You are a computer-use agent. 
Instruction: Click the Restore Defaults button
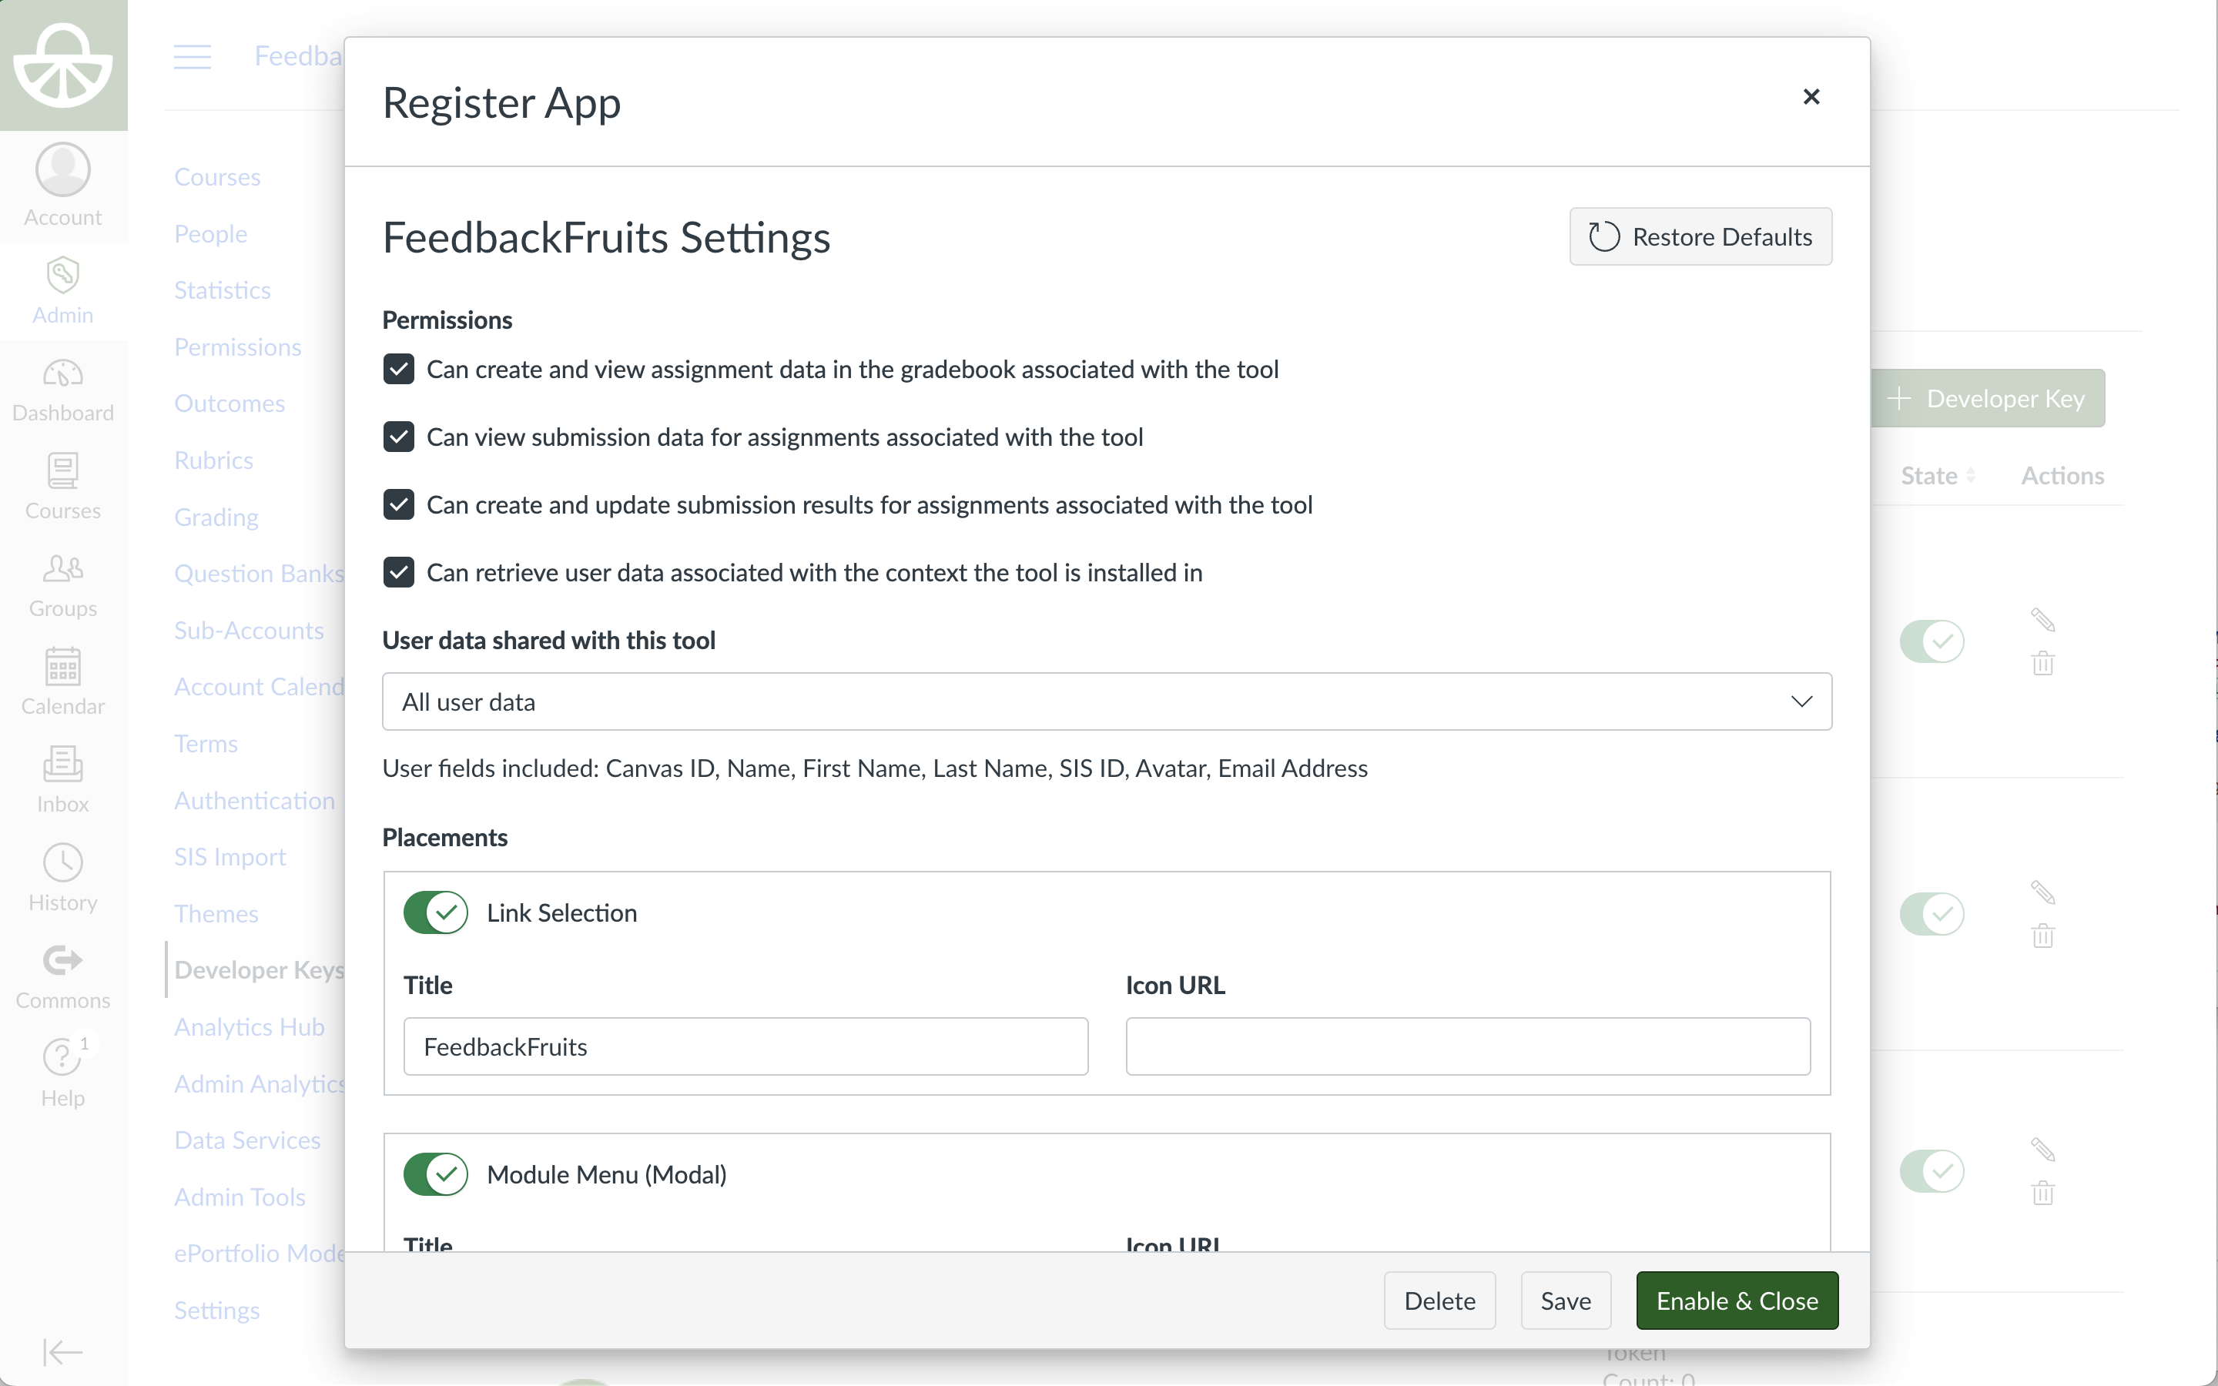[1700, 237]
